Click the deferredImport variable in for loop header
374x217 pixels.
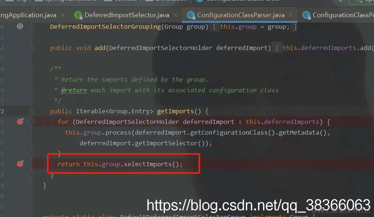click(x=209, y=122)
